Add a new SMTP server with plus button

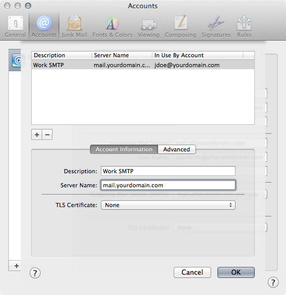click(x=37, y=135)
